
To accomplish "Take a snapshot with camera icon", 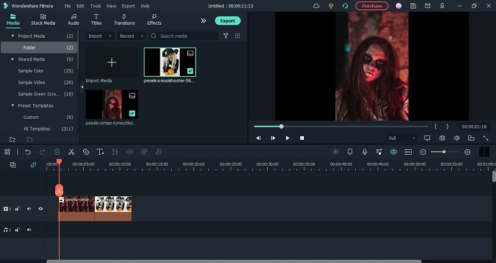I will (442, 138).
